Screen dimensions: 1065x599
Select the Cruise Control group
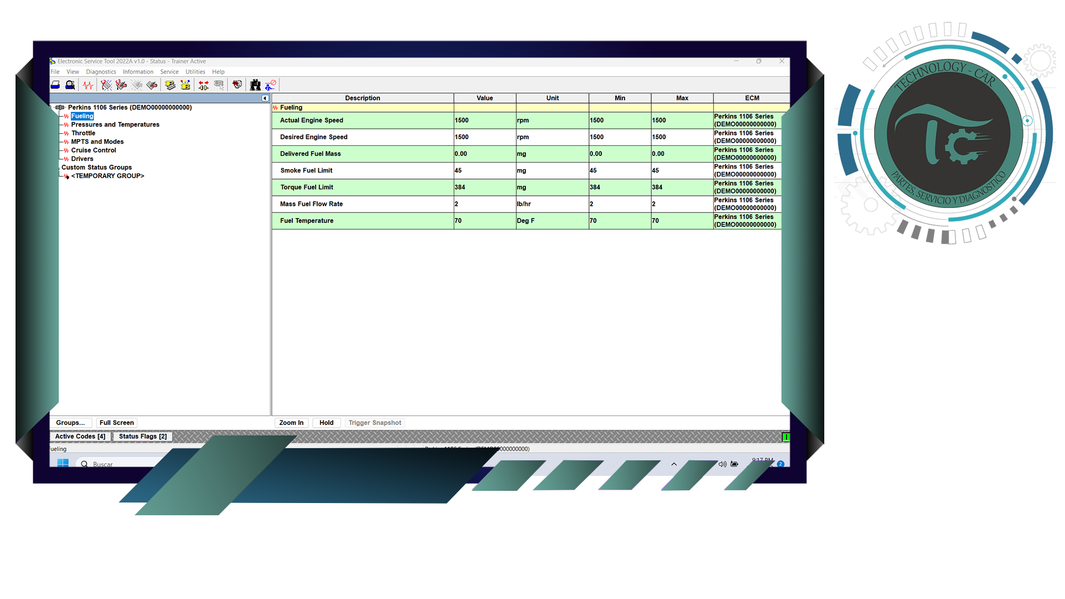point(93,150)
